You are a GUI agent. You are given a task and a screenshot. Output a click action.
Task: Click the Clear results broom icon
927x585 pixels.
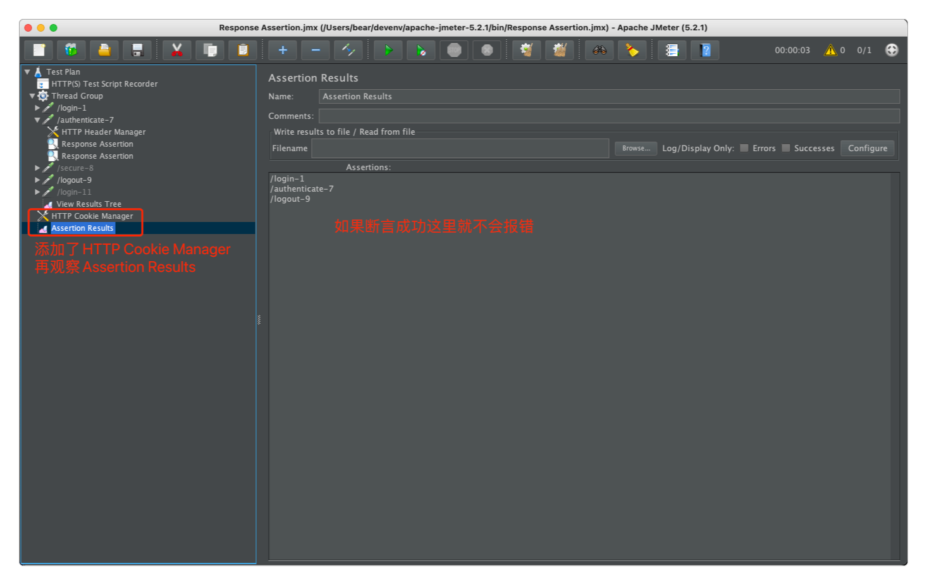click(x=527, y=50)
